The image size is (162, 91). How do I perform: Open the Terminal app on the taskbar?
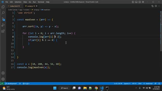coord(107,88)
